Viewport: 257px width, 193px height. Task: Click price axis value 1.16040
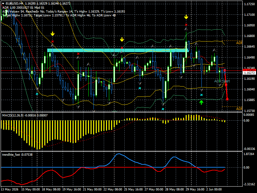coord(250,89)
